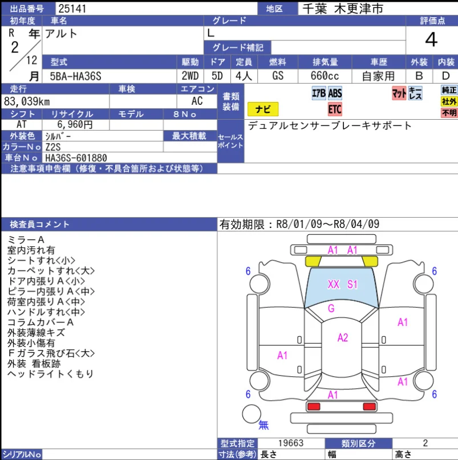Click the inspector comment ミラーA
458x460 pixels.
pyautogui.click(x=26, y=239)
